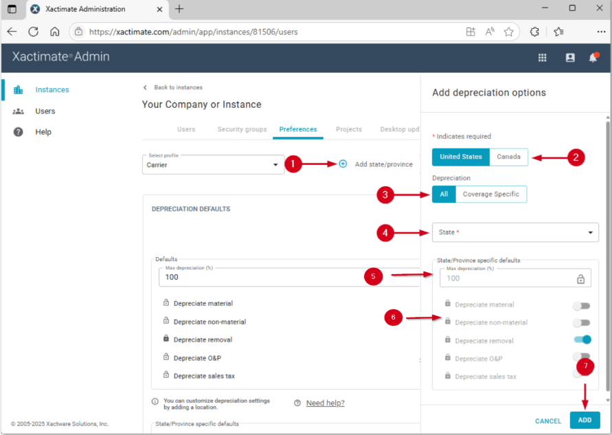The width and height of the screenshot is (612, 435).
Task: Add page to favorites star icon
Action: coord(508,32)
